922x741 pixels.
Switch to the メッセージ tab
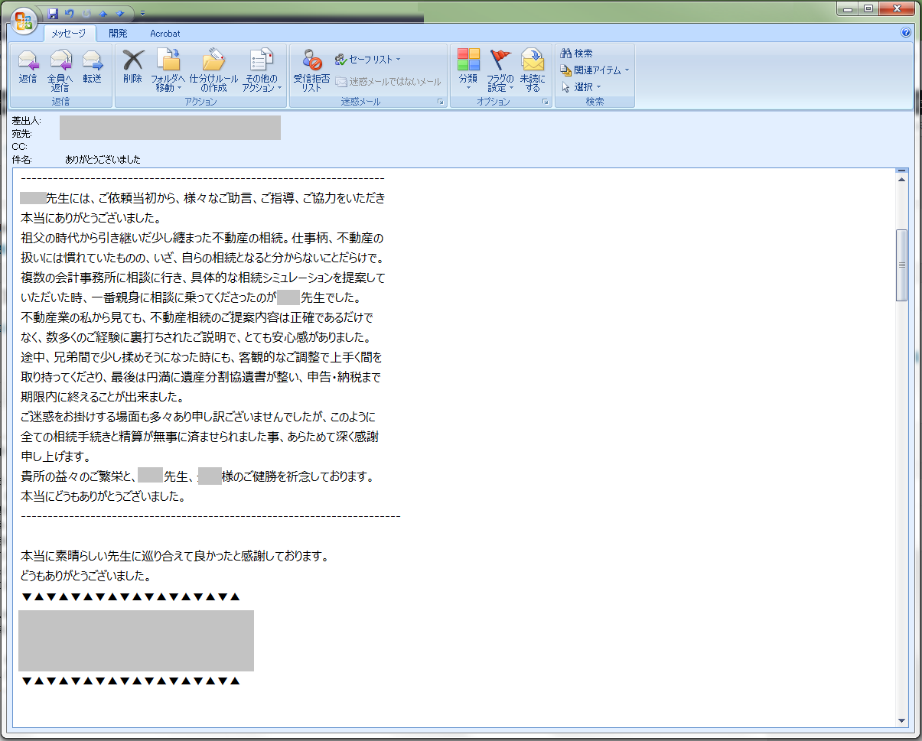coord(70,34)
